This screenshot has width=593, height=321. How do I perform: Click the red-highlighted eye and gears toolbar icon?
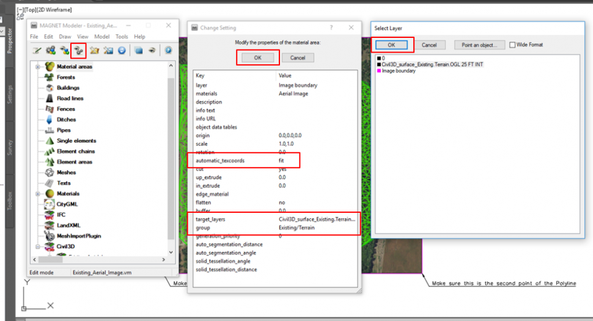tap(78, 50)
